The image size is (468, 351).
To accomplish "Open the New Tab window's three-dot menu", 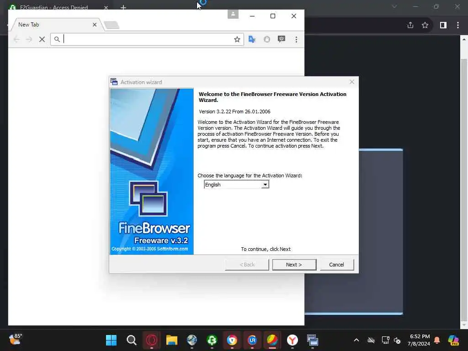I will [296, 39].
